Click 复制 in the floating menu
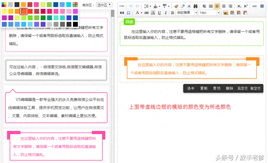The width and height of the screenshot is (268, 163). [x=204, y=88]
